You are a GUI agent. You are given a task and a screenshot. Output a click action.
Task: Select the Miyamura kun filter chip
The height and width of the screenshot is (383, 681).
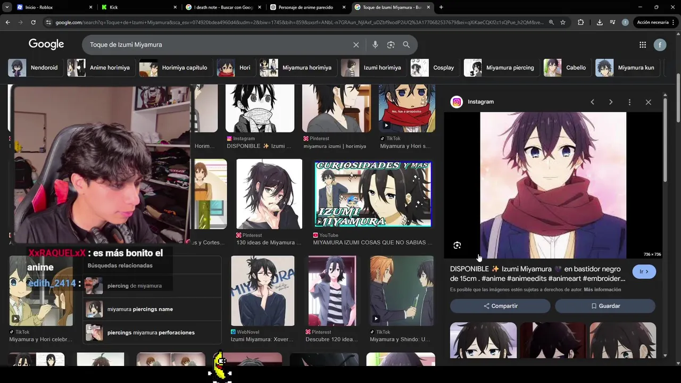click(x=627, y=68)
